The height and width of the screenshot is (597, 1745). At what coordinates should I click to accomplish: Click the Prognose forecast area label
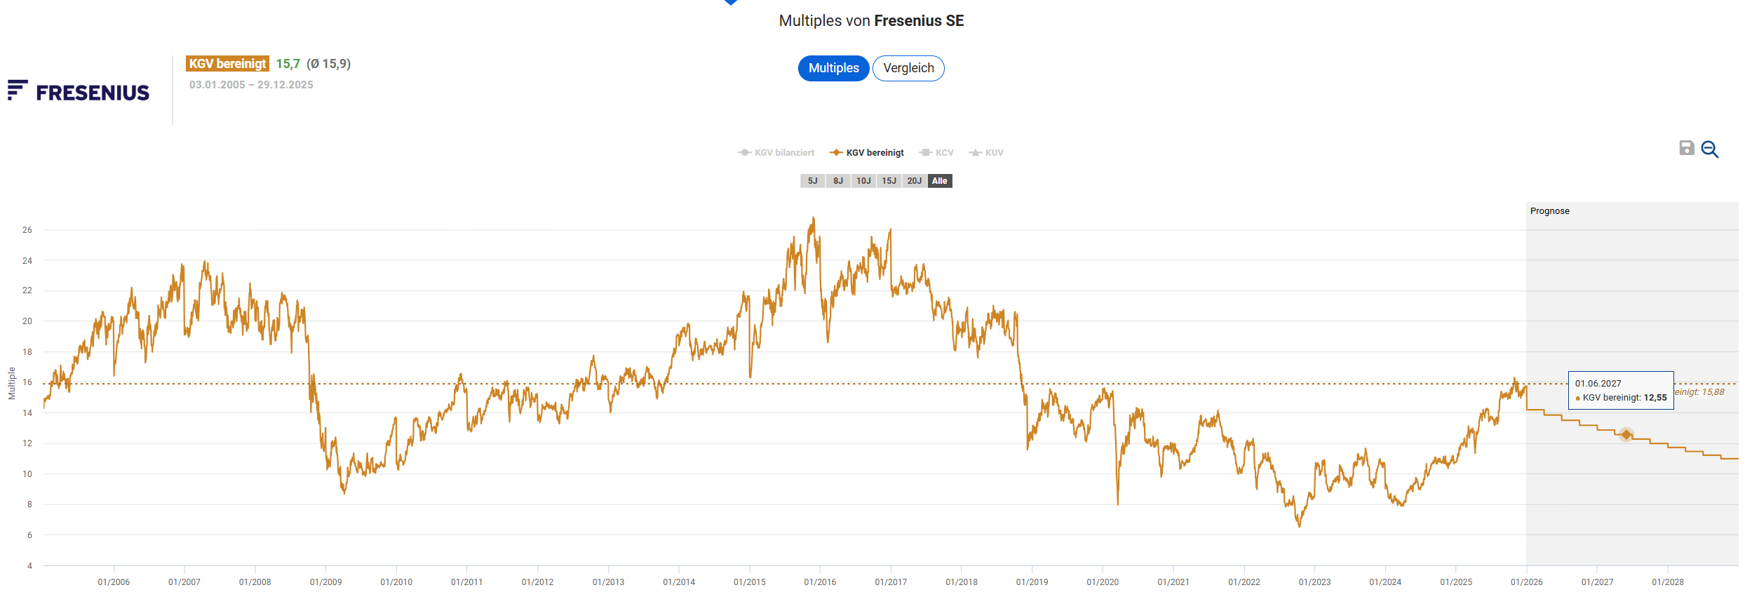pyautogui.click(x=1549, y=211)
